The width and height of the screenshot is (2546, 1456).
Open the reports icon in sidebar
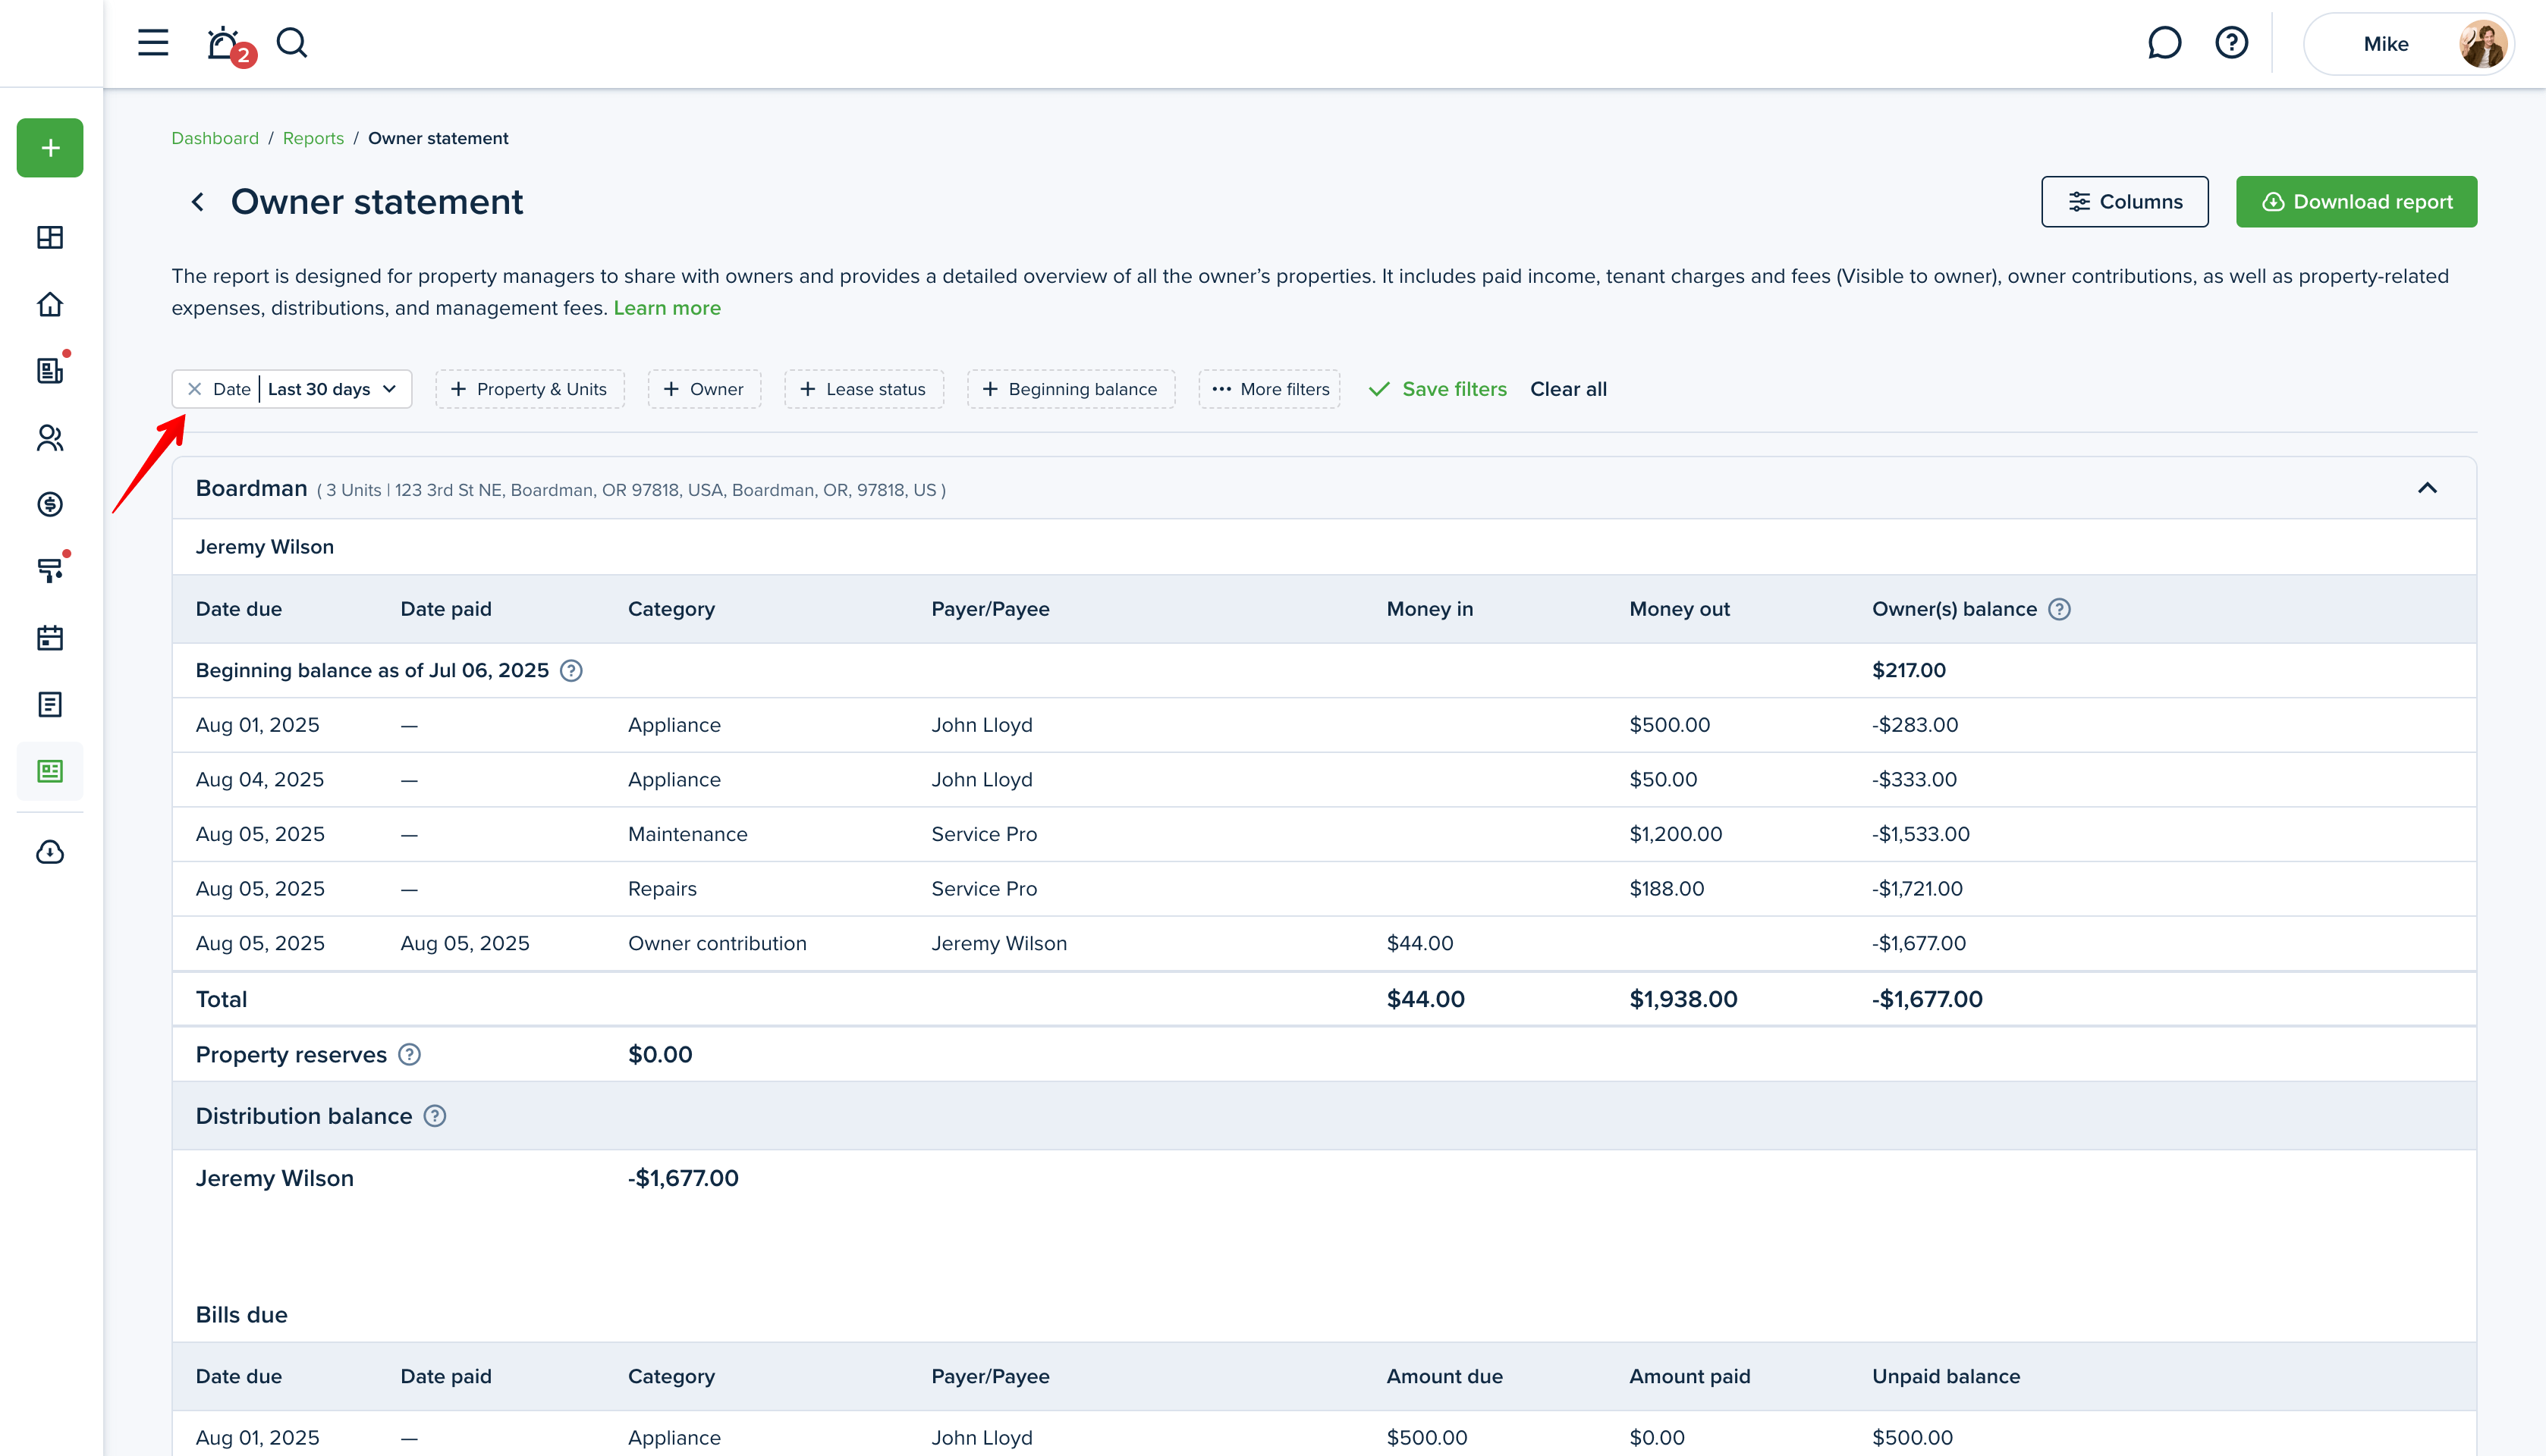point(50,771)
